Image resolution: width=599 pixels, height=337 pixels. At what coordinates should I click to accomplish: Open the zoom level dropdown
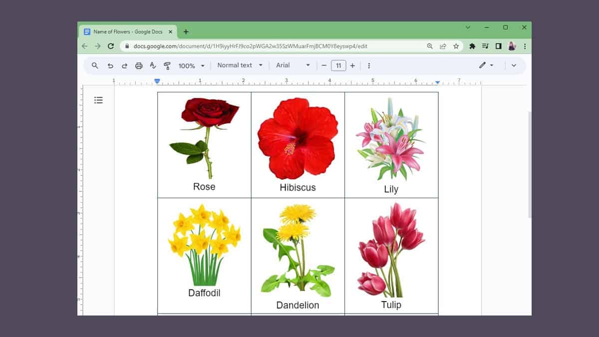pyautogui.click(x=190, y=65)
